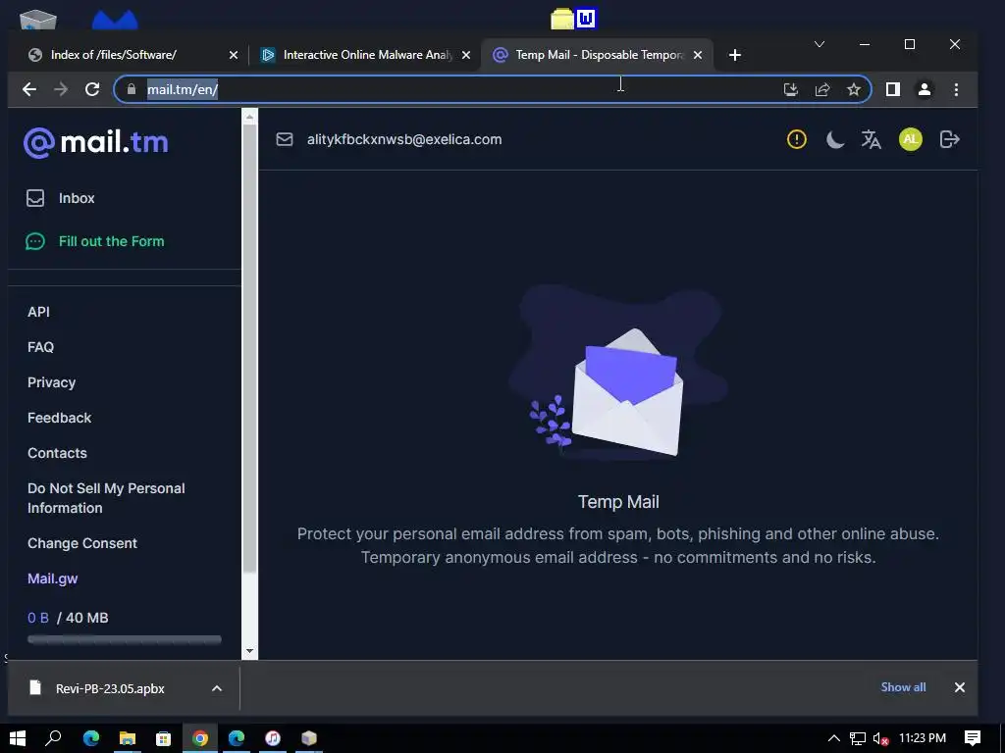Viewport: 1005px width, 753px height.
Task: Click Chrome icon in taskbar
Action: [200, 738]
